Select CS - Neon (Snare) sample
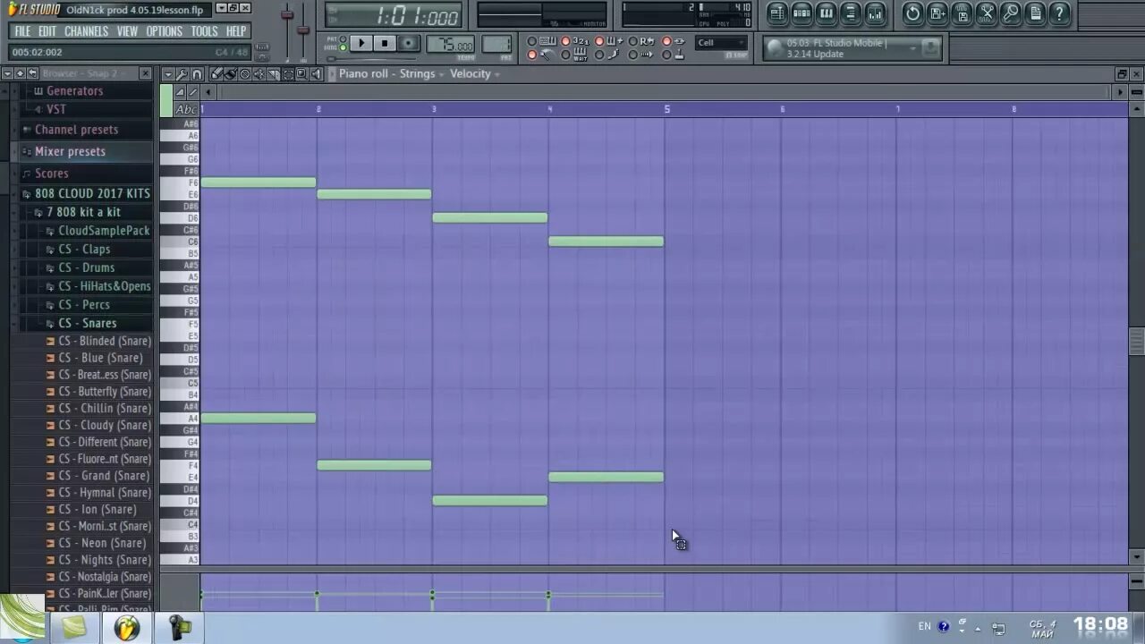Image resolution: width=1145 pixels, height=644 pixels. pyautogui.click(x=102, y=543)
